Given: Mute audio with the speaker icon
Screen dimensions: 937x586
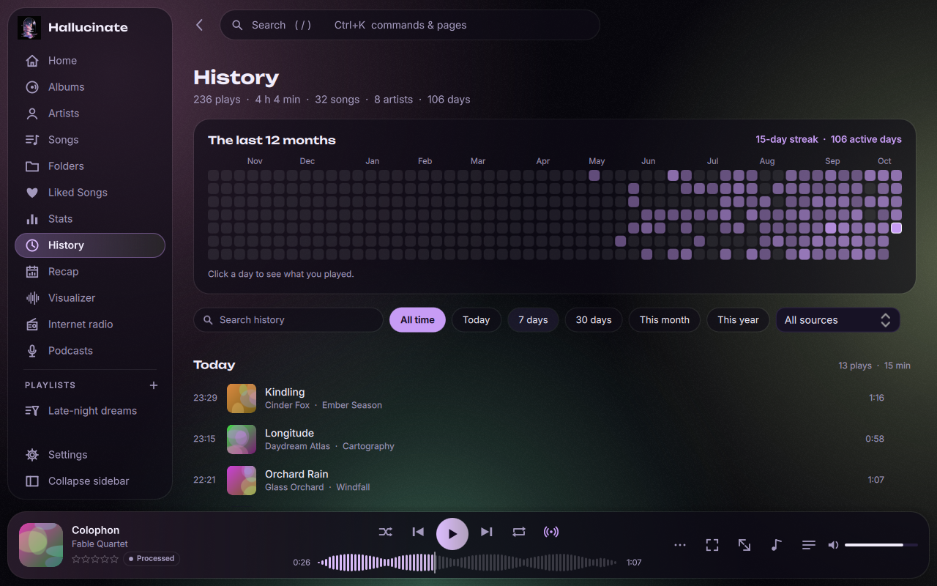Looking at the screenshot, I should [833, 545].
